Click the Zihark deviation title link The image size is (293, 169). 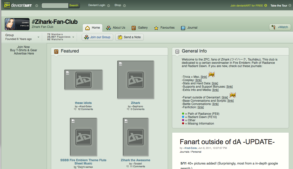tap(135, 103)
